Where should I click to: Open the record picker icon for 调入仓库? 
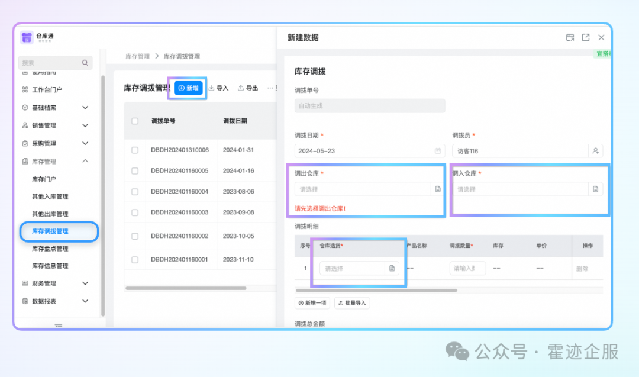tap(595, 189)
